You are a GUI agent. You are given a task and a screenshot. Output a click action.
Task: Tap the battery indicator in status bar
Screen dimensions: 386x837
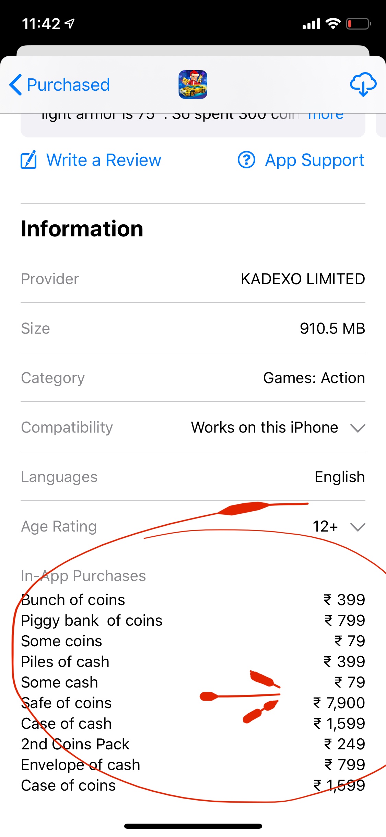click(359, 24)
